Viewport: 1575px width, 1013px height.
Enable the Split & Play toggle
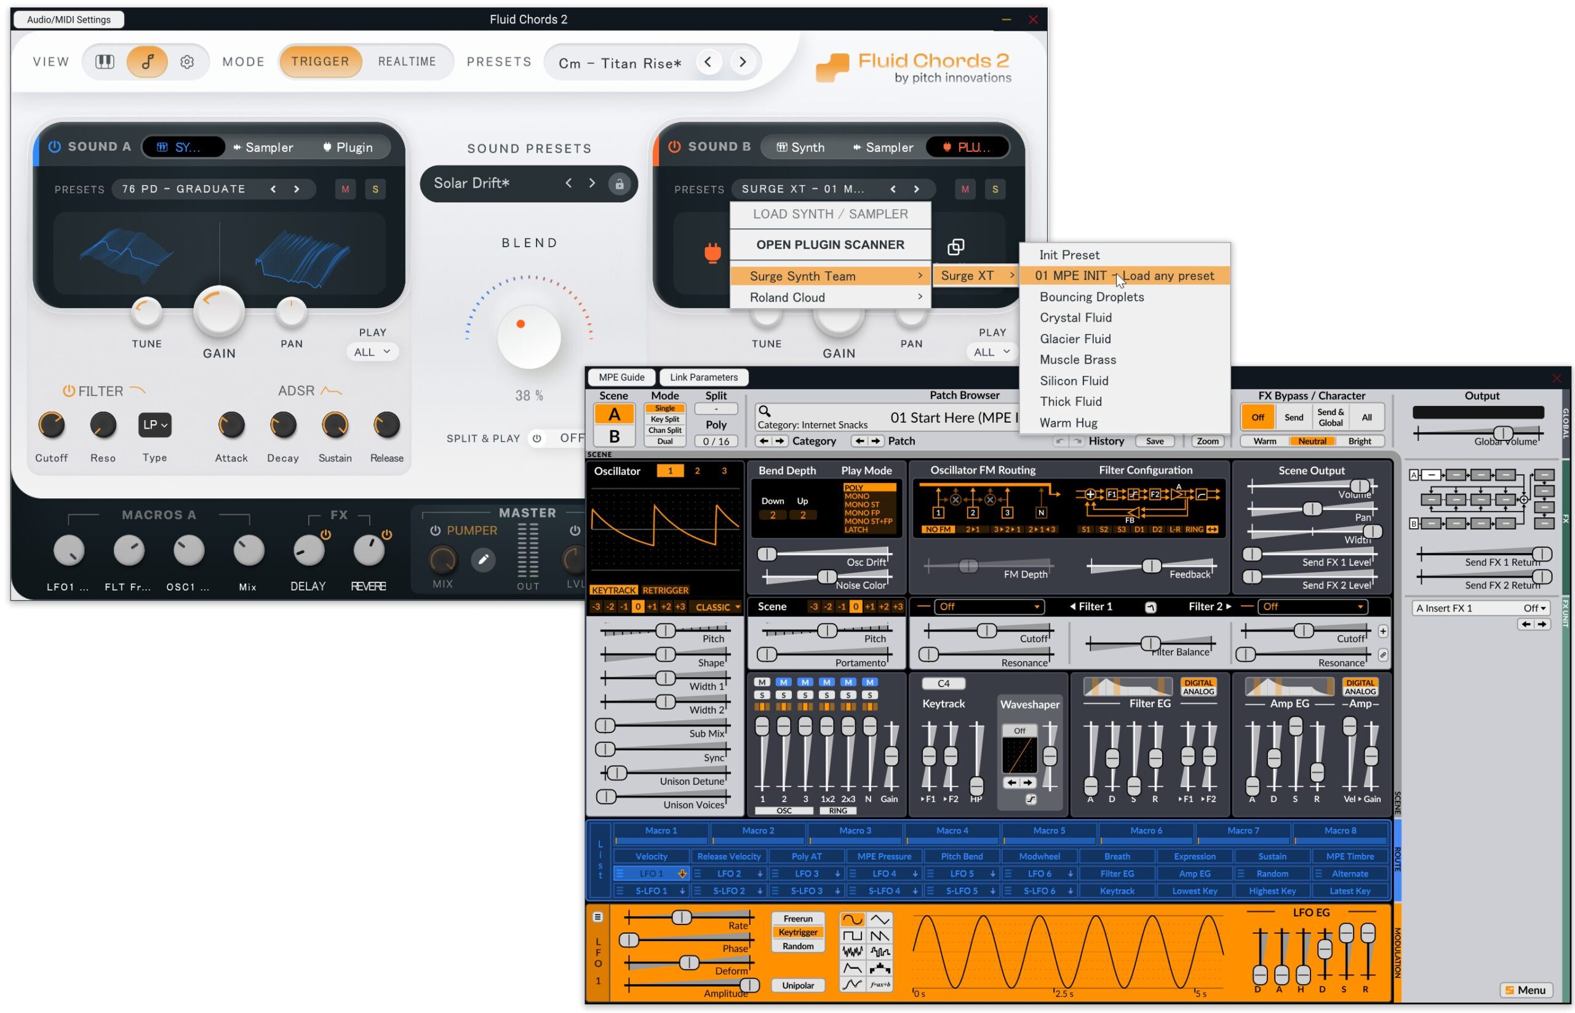click(538, 439)
